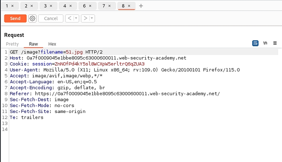This screenshot has width=282, height=162.
Task: Open the request editor hamburger menu
Action: (275, 43)
